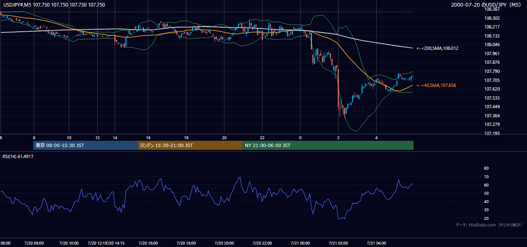This screenshot has width=527, height=247.
Task: Click RSI scale level 60
Action: tap(486, 185)
